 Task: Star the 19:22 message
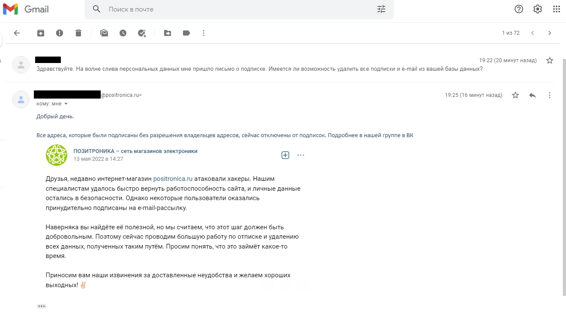click(550, 60)
